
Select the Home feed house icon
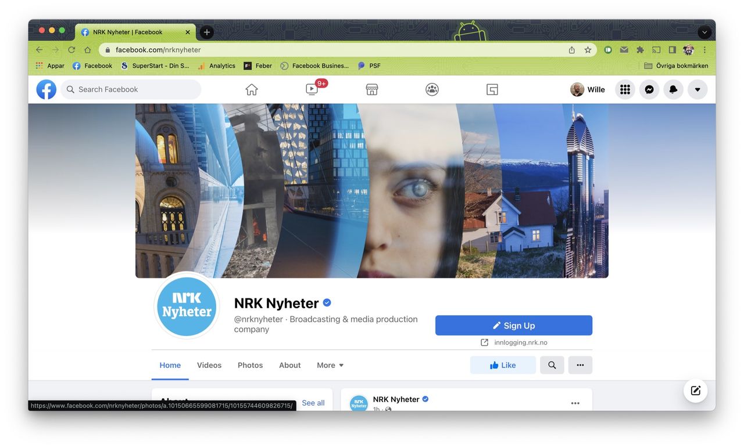tap(251, 89)
